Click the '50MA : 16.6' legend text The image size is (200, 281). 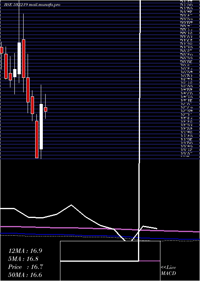25,275
